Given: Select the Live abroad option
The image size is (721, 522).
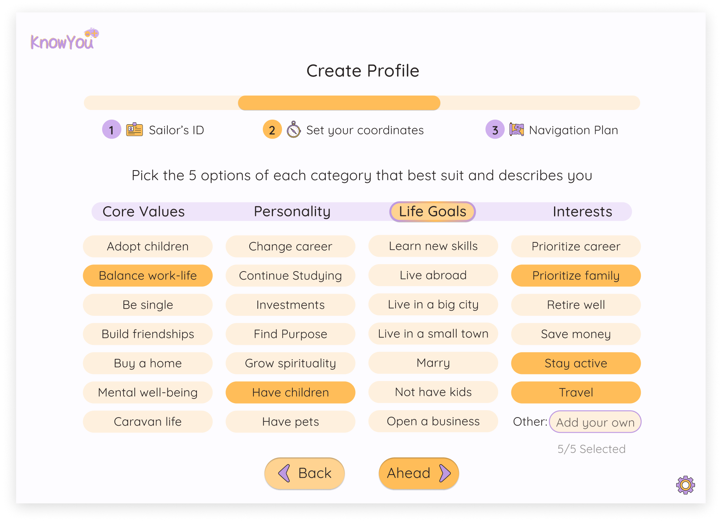Looking at the screenshot, I should point(433,275).
